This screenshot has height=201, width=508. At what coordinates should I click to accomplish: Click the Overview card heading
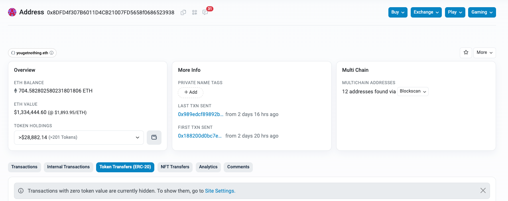tap(25, 70)
